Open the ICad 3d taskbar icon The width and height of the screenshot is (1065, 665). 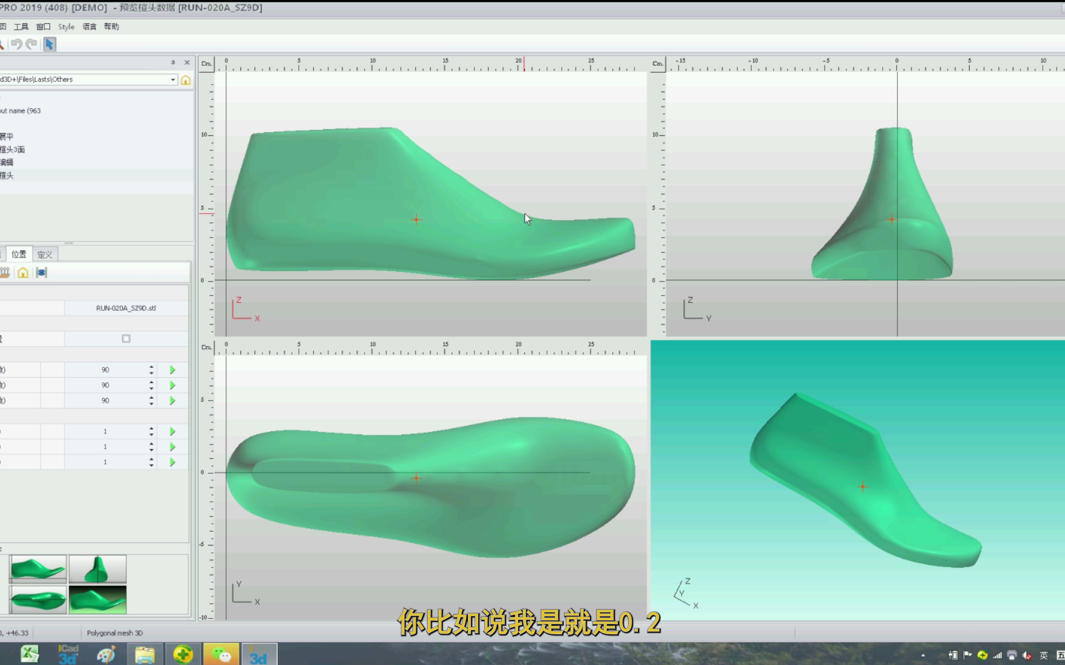68,654
